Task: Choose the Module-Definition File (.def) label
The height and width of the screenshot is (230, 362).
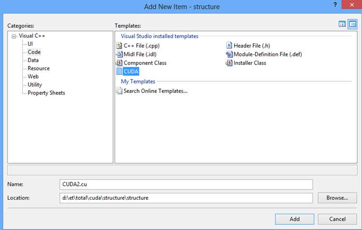Action: point(268,54)
